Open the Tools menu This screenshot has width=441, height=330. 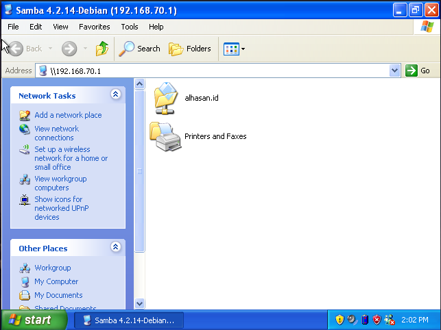pyautogui.click(x=130, y=27)
